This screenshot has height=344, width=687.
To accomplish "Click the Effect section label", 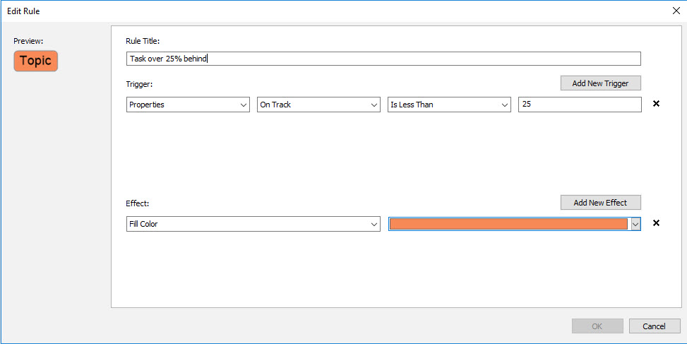I will coord(137,203).
